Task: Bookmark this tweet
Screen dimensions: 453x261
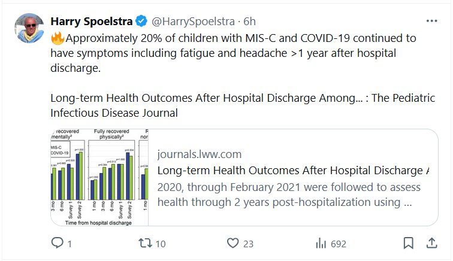Action: pos(408,243)
